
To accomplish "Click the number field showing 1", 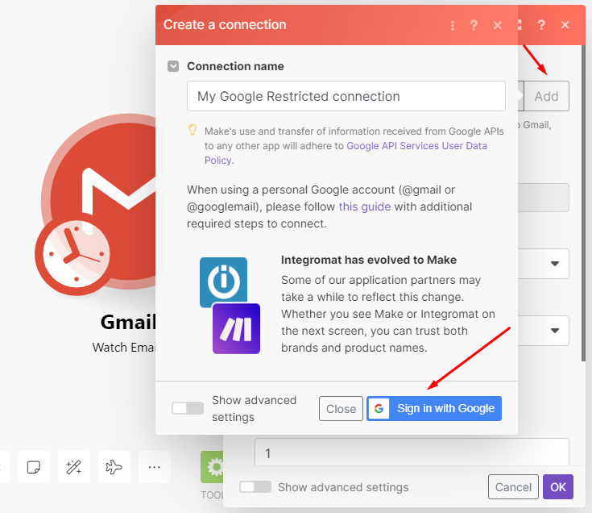I will point(412,453).
